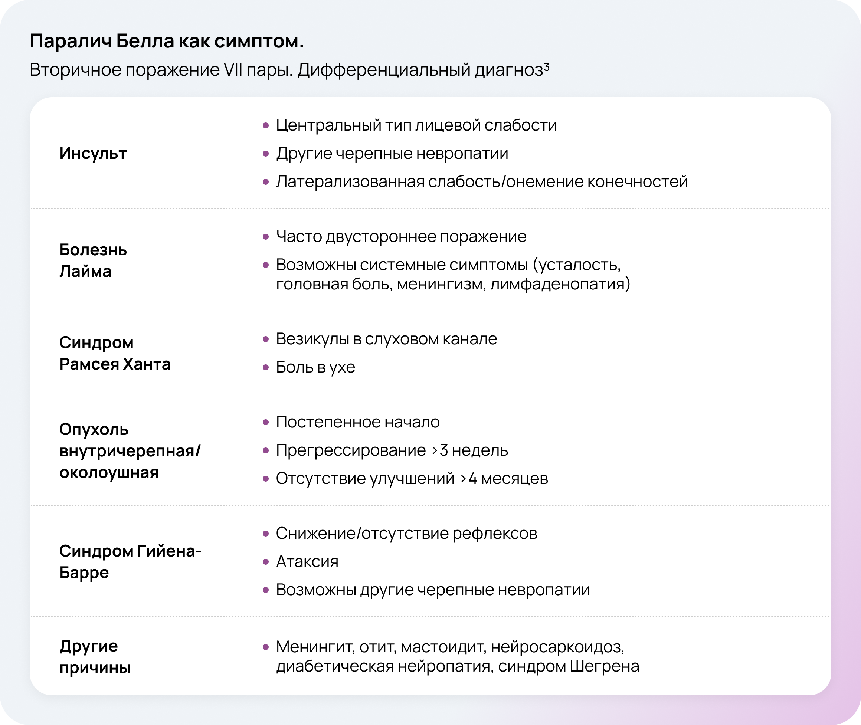Select the 'Синдром Гийена-Барре' row header

point(130,561)
